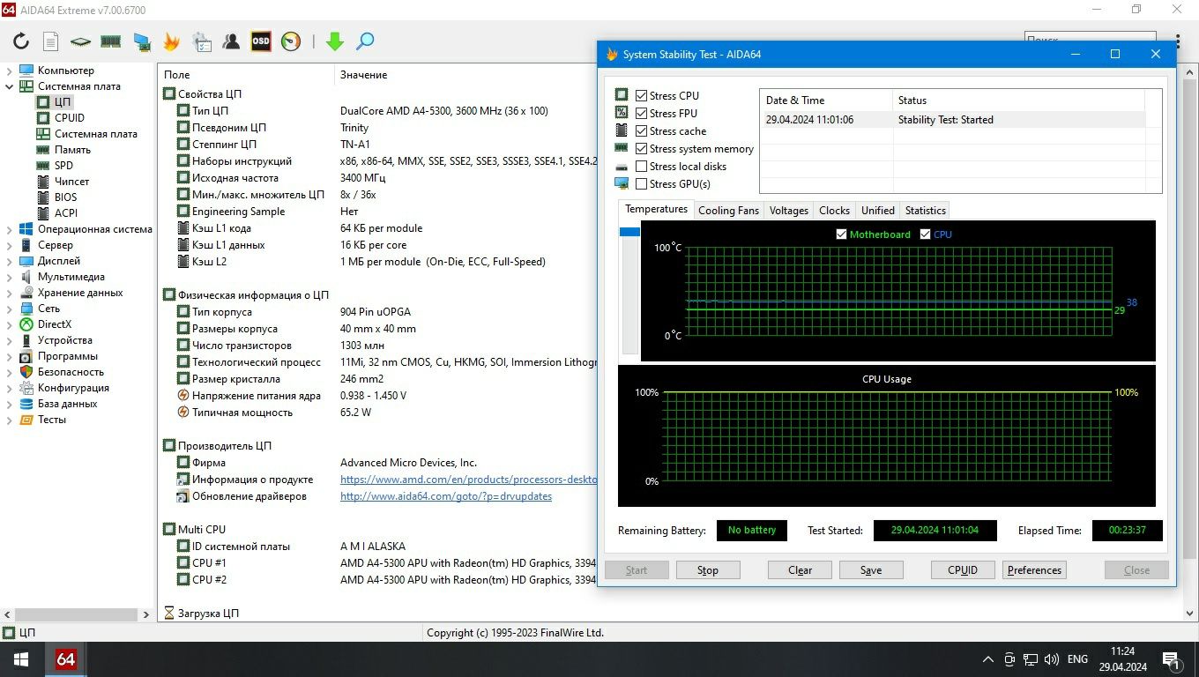The height and width of the screenshot is (677, 1199).
Task: Expand the Сеть tree node
Action: pyautogui.click(x=10, y=309)
